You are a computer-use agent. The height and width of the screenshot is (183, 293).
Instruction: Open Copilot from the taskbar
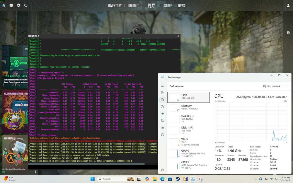[x=147, y=179]
